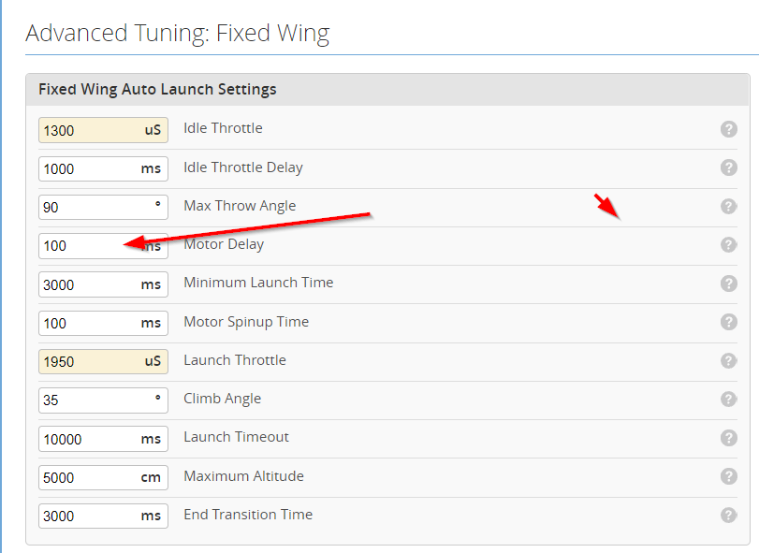This screenshot has height=553, width=759.
Task: Select the Motor Delay value field
Action: click(x=103, y=246)
